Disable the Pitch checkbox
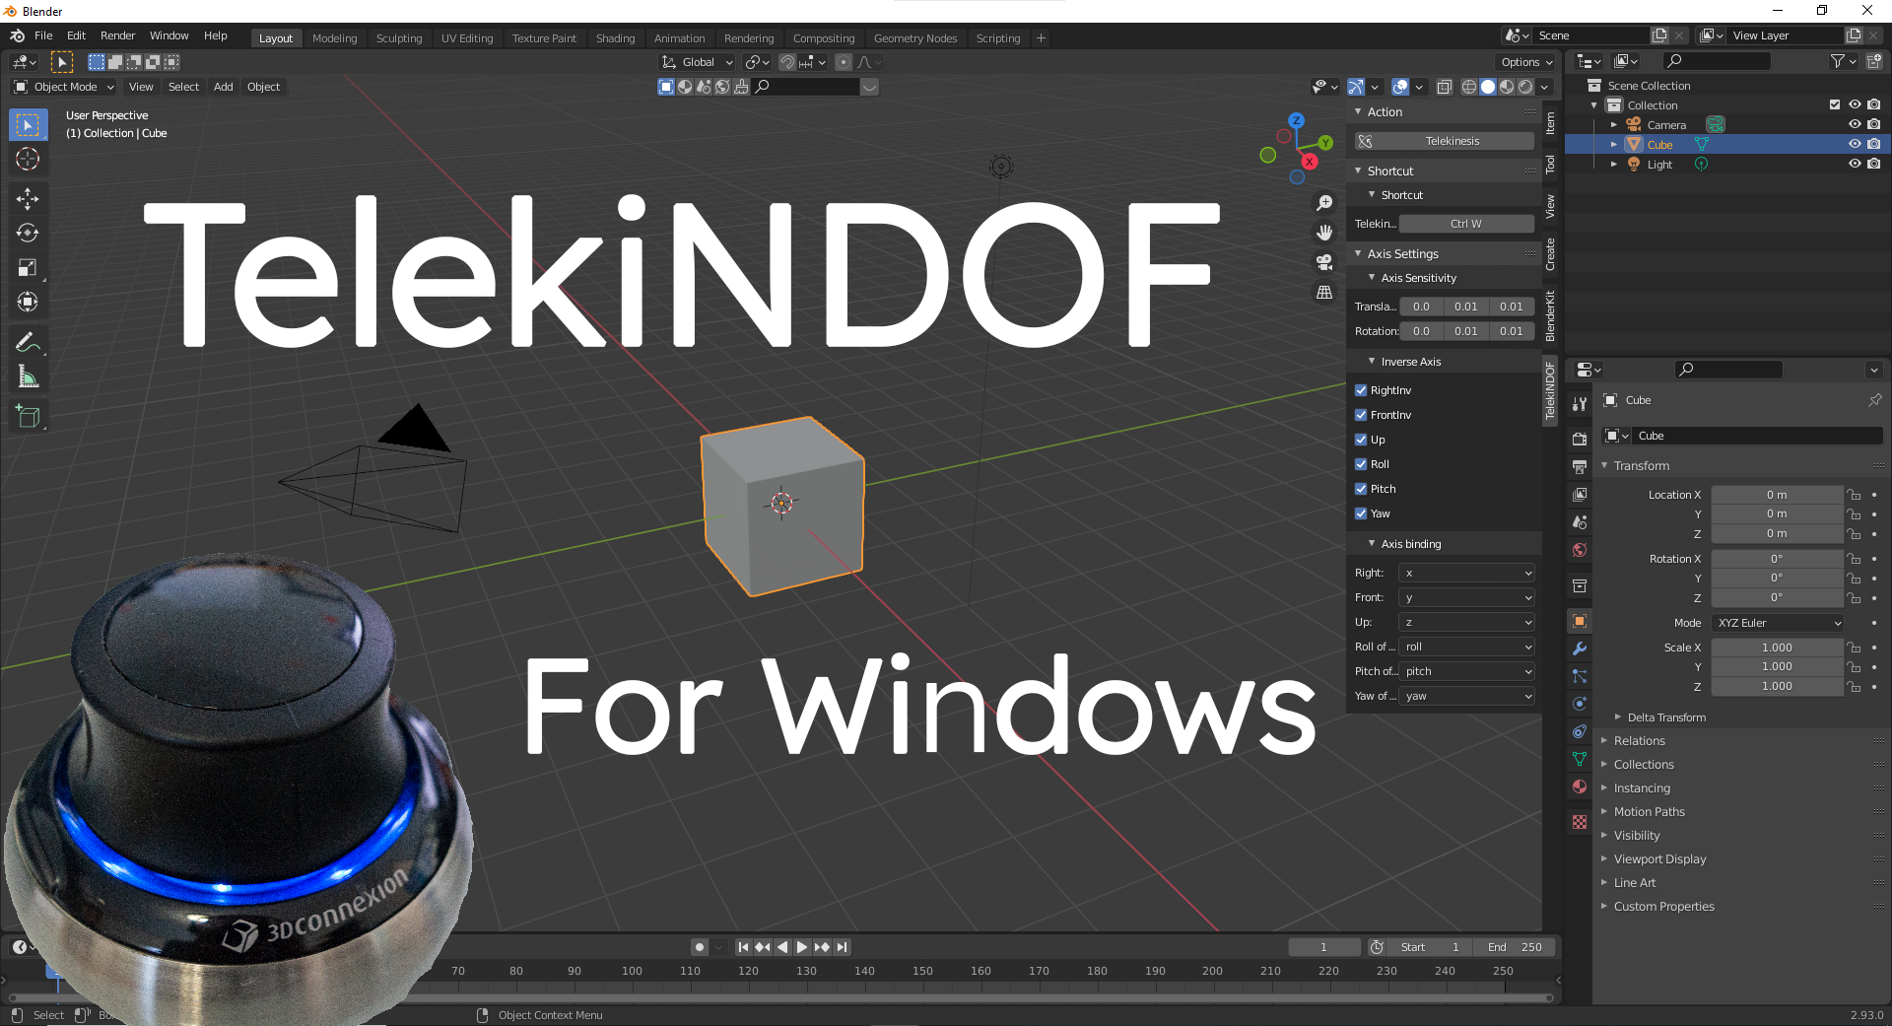 pos(1361,488)
